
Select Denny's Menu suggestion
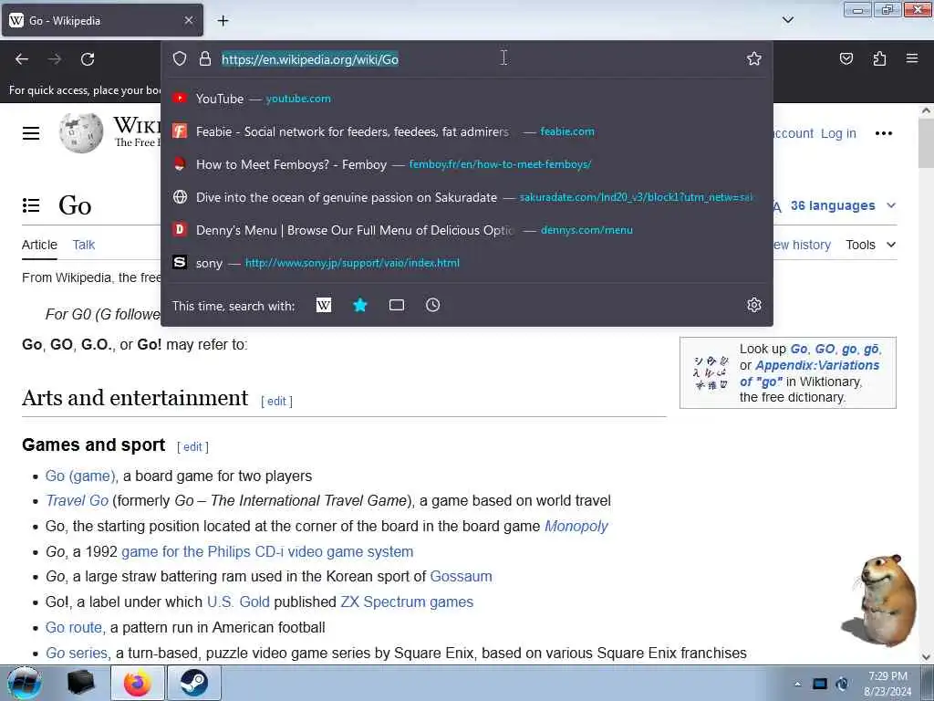tap(467, 230)
